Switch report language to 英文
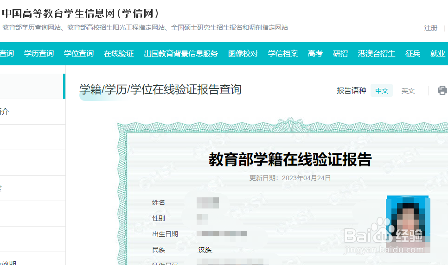The height and width of the screenshot is (265, 448). [408, 90]
